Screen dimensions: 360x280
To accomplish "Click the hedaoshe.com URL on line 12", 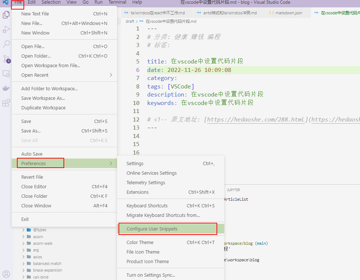I will click(255, 120).
